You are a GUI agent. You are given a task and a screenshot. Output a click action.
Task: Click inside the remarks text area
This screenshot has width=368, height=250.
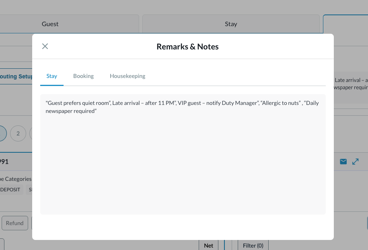click(183, 155)
